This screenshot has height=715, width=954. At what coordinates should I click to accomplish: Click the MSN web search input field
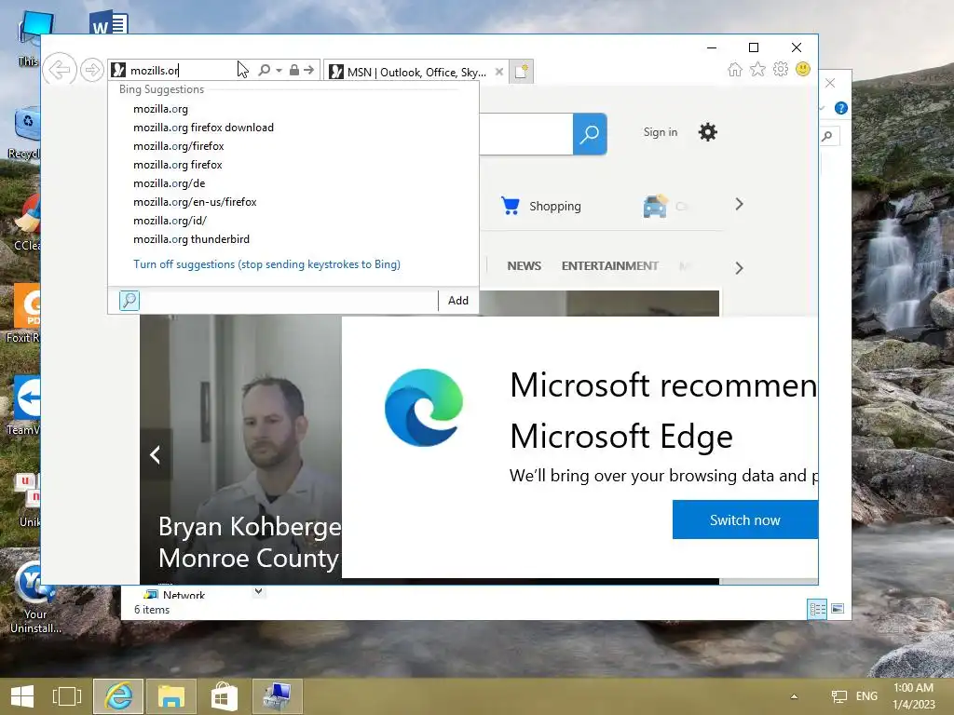point(525,134)
